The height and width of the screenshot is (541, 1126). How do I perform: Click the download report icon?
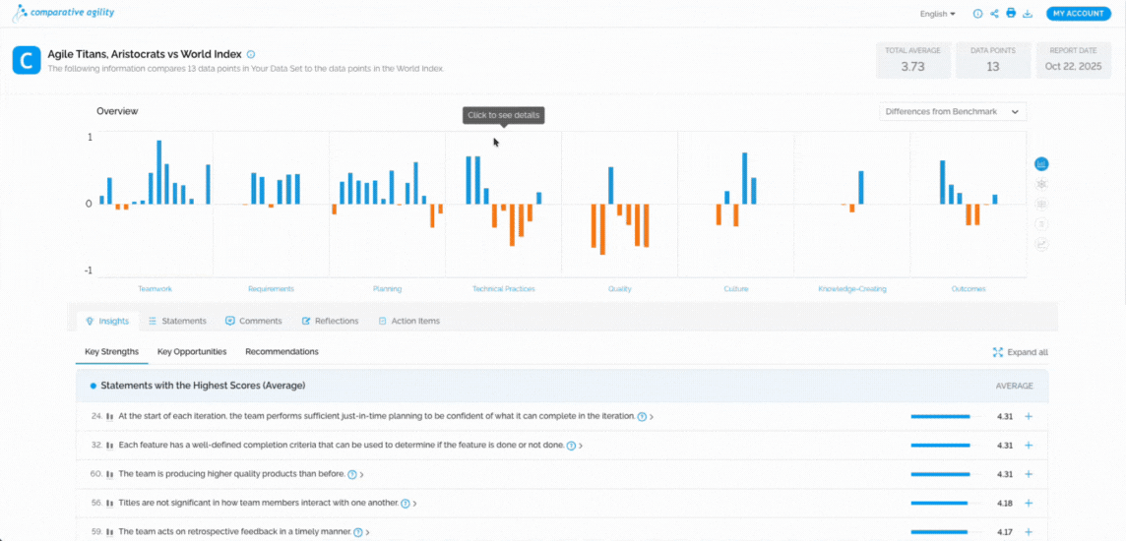click(x=1028, y=14)
